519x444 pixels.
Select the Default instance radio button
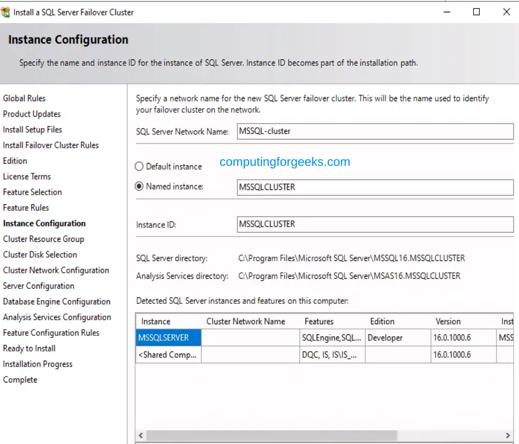(139, 166)
